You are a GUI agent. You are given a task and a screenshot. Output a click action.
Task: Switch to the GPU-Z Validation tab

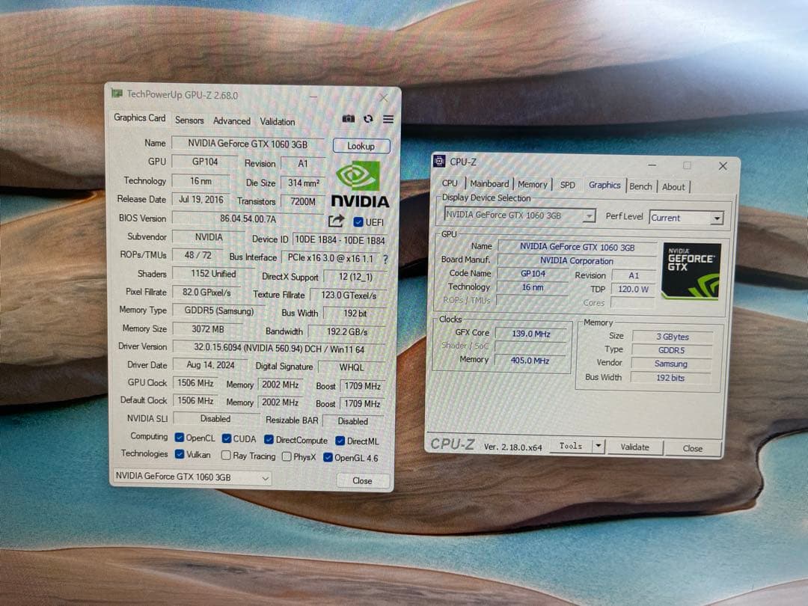(x=278, y=122)
